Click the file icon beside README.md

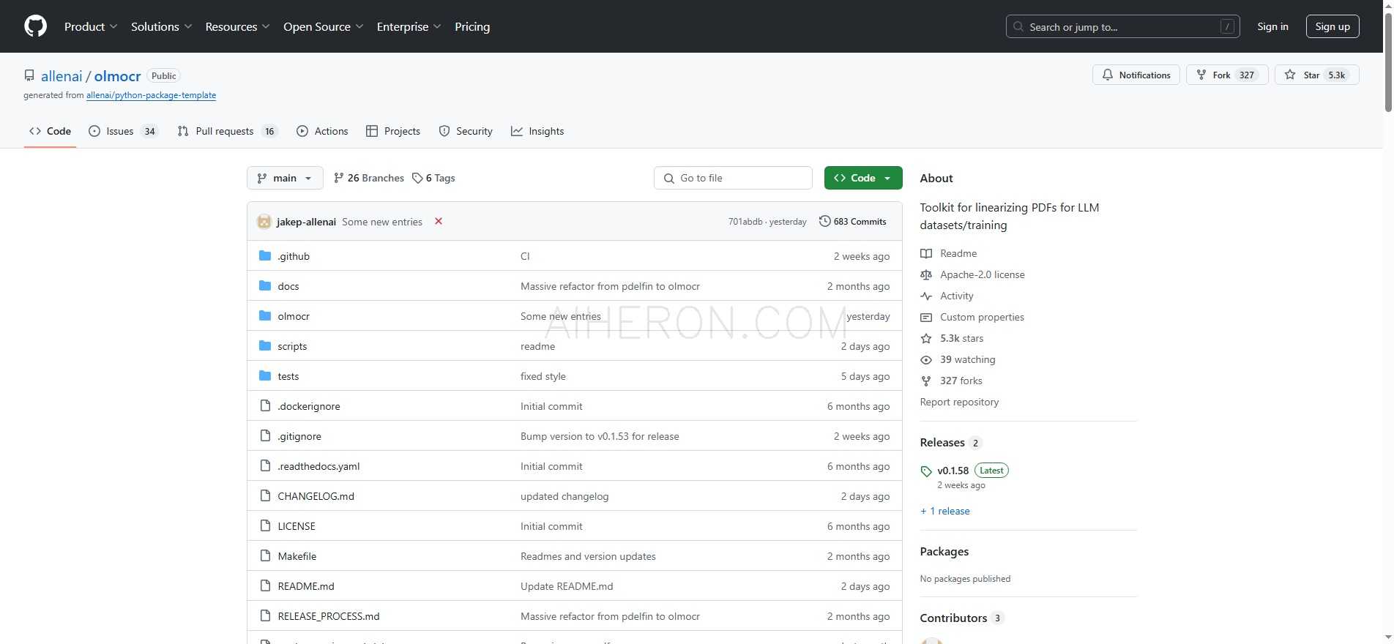265,586
